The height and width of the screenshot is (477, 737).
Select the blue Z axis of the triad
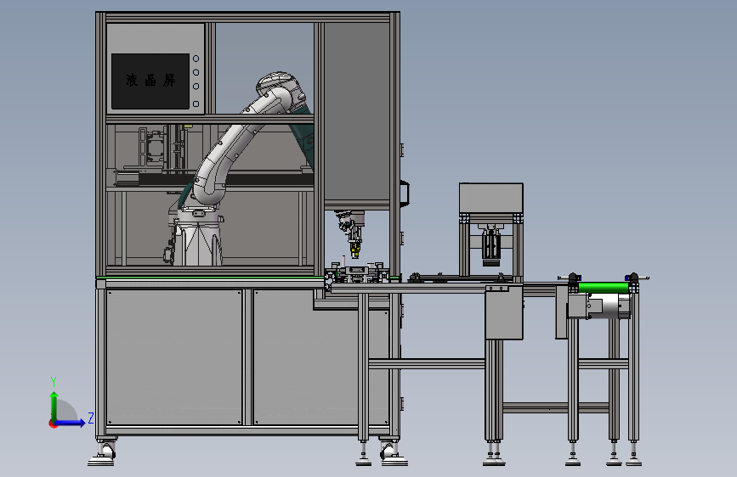point(71,423)
